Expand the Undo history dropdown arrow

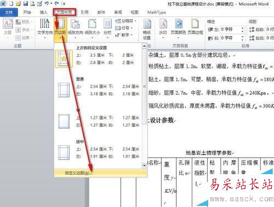point(51,3)
